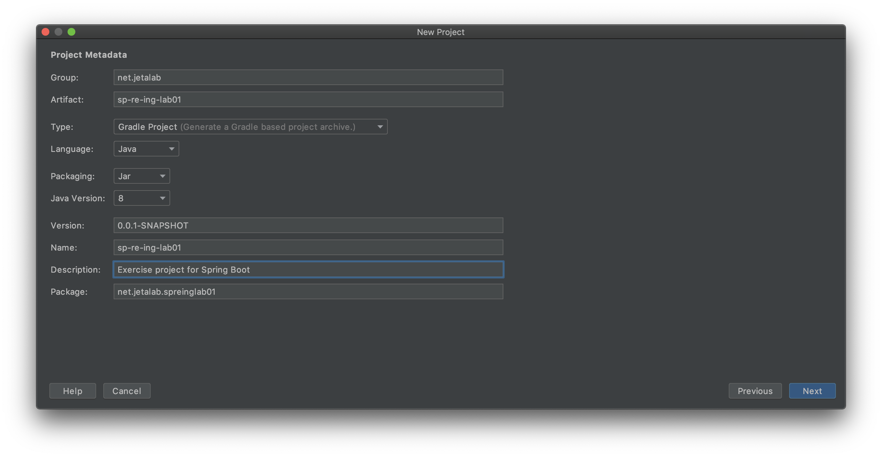
Task: Click the Group text field
Action: click(x=308, y=77)
